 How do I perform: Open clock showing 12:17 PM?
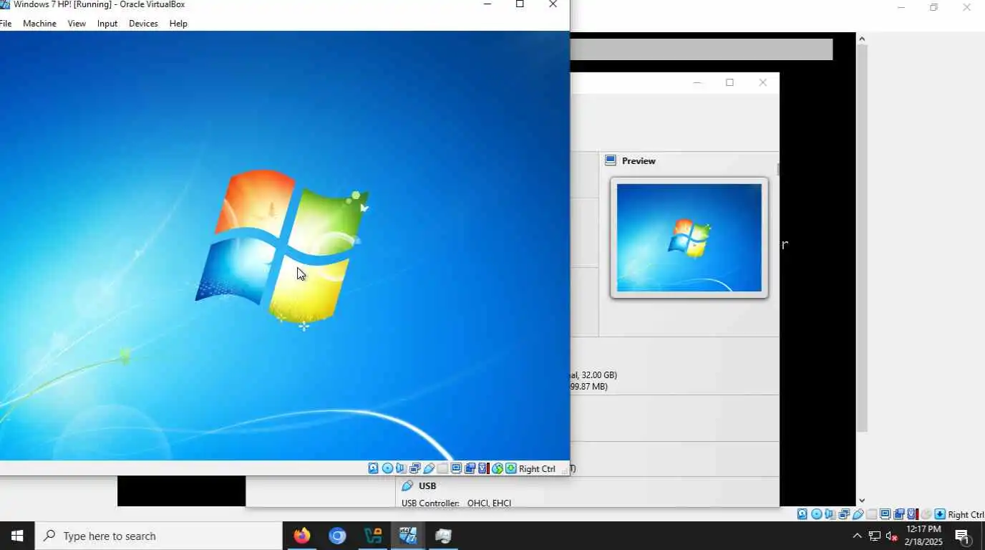click(x=924, y=536)
